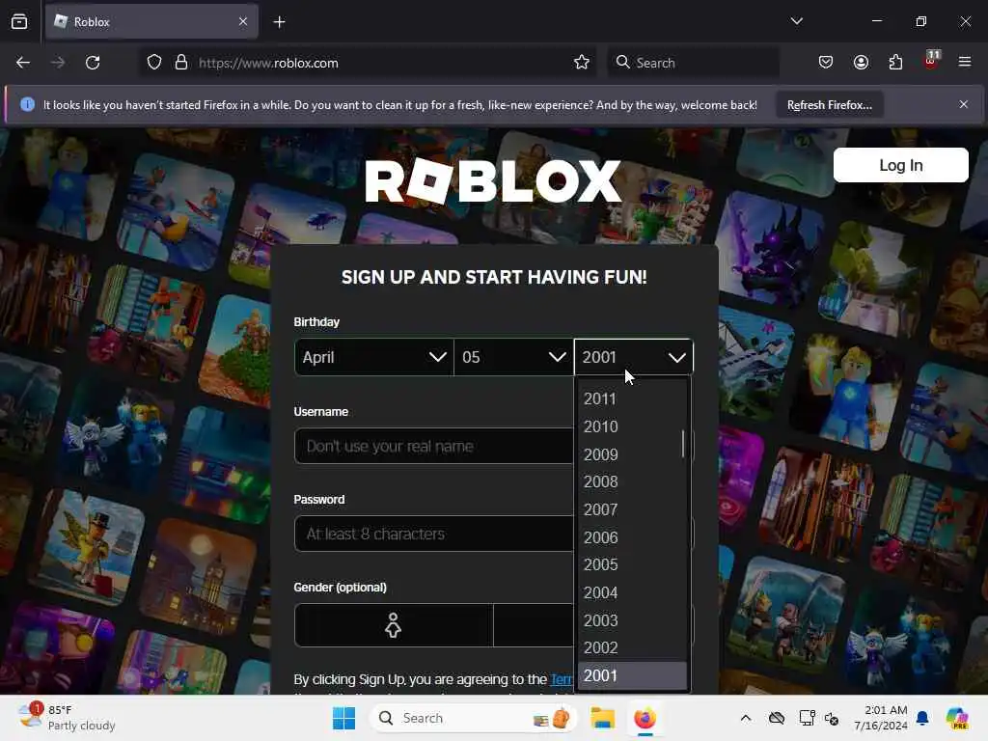Collapse the 2001 year dropdown

tap(633, 357)
